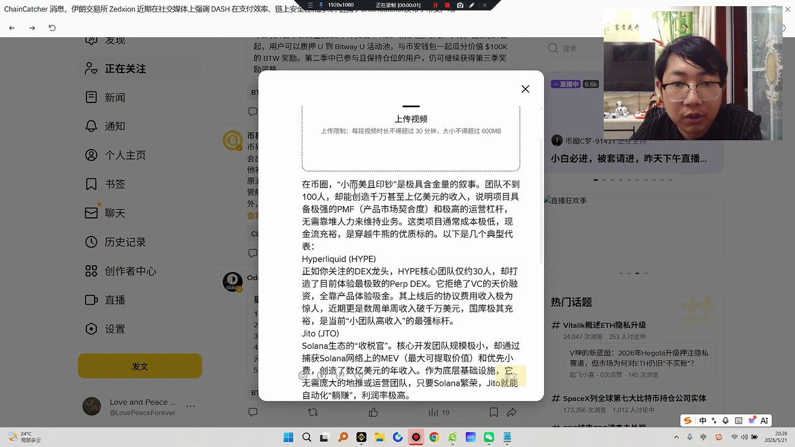
Task: Open Binance app in taskbar
Action: coord(362,437)
